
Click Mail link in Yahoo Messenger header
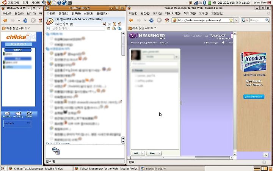(x=206, y=36)
